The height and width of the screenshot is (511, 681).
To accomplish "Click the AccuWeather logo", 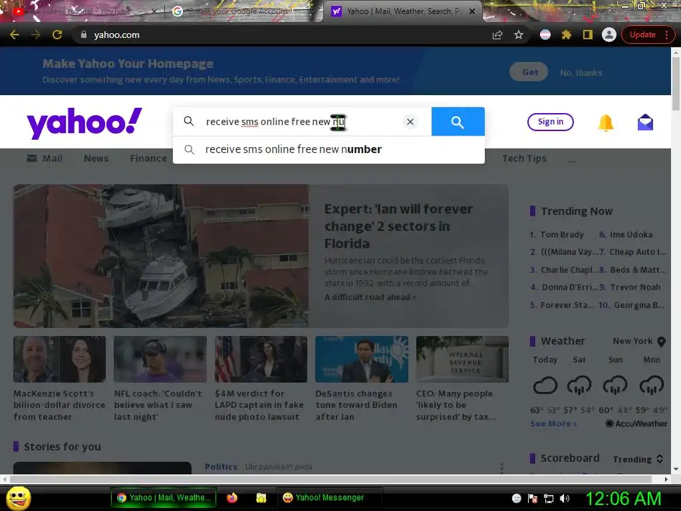I will click(636, 424).
